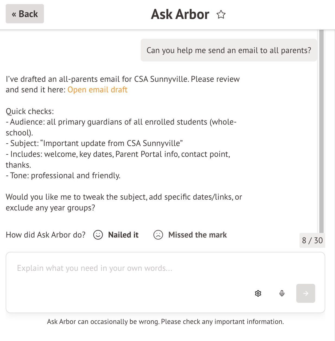Click the sad face feedback icon
The height and width of the screenshot is (341, 335).
click(158, 235)
